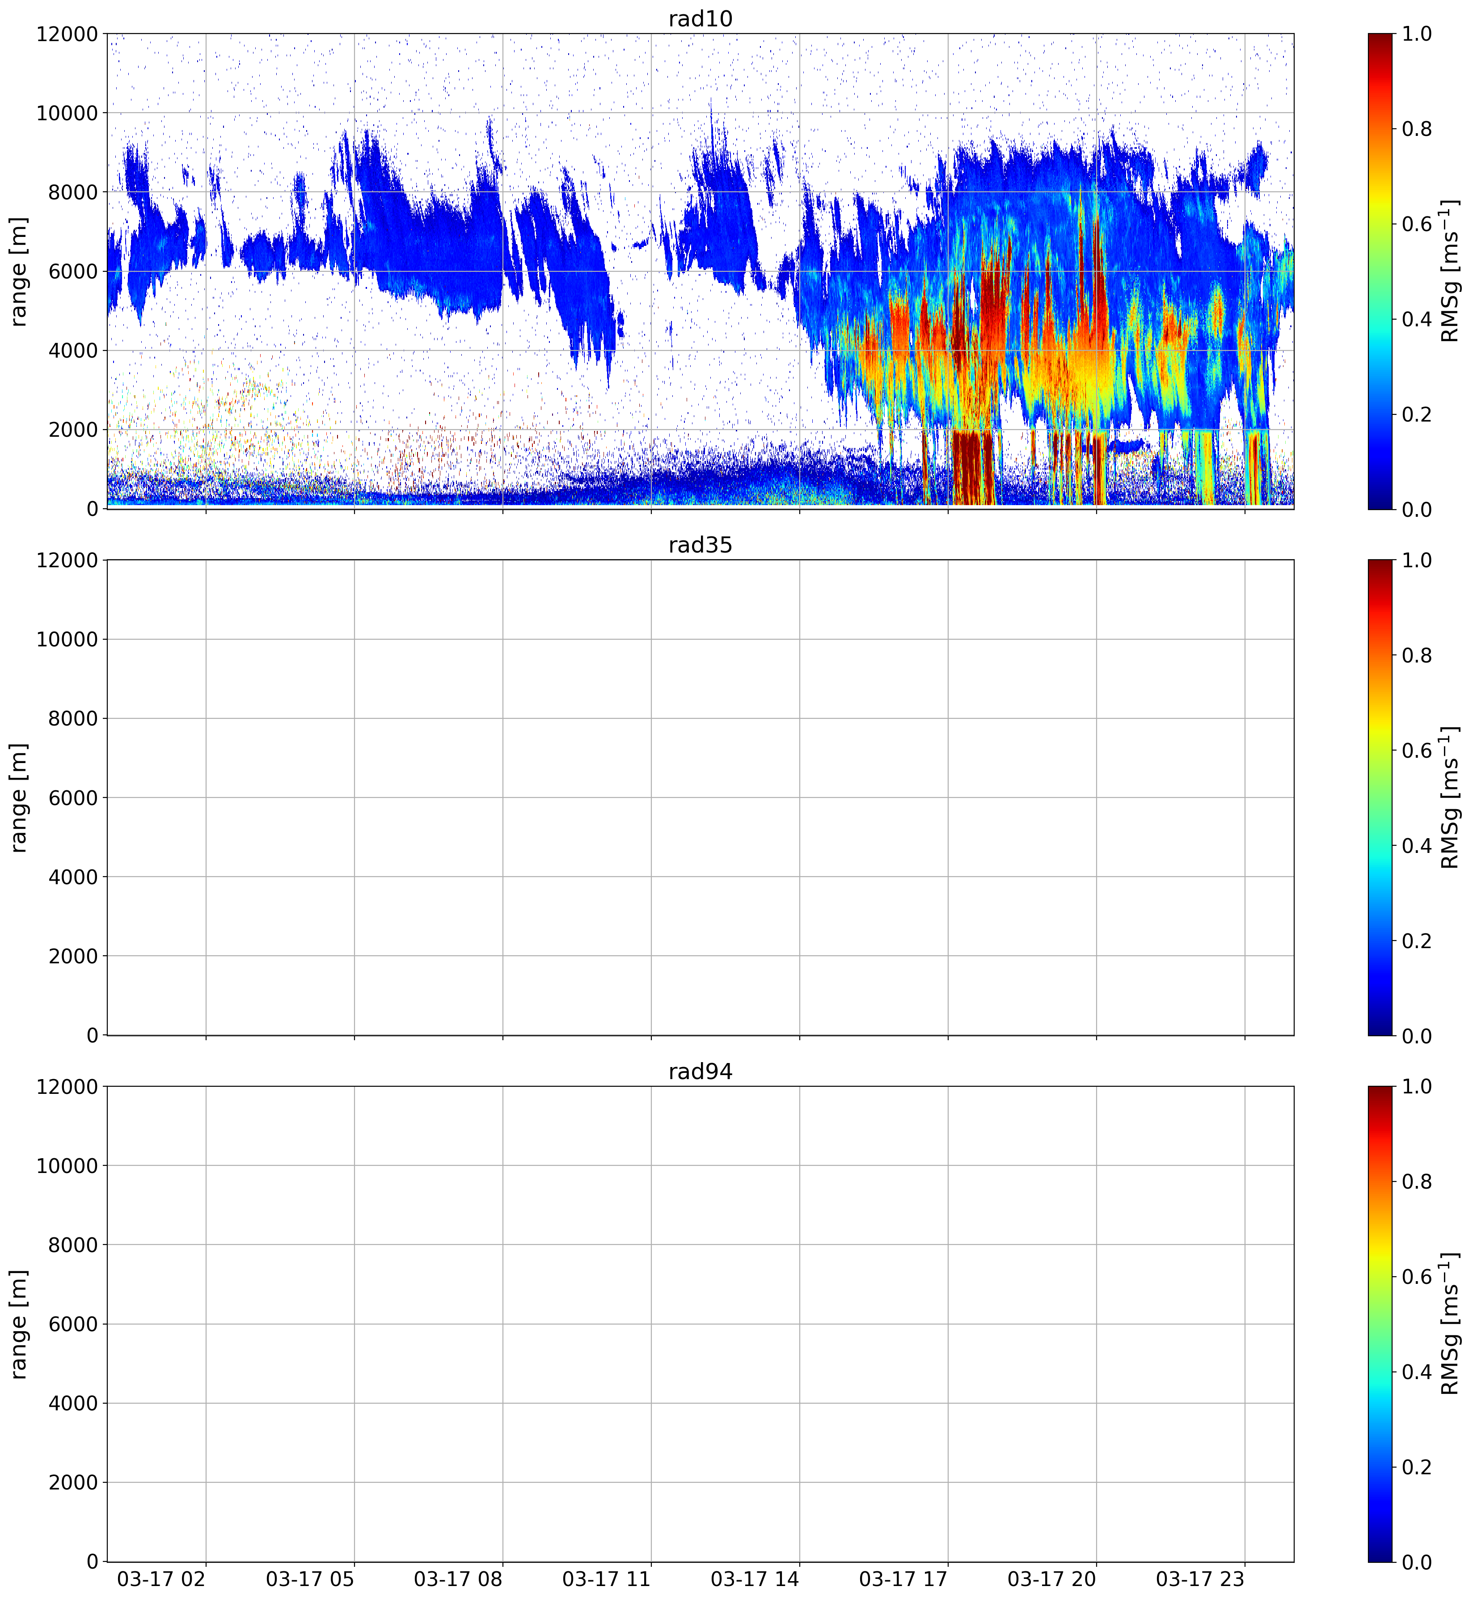Click the '03-17 20' time tick label
The width and height of the screenshot is (1473, 1599).
click(1052, 1579)
